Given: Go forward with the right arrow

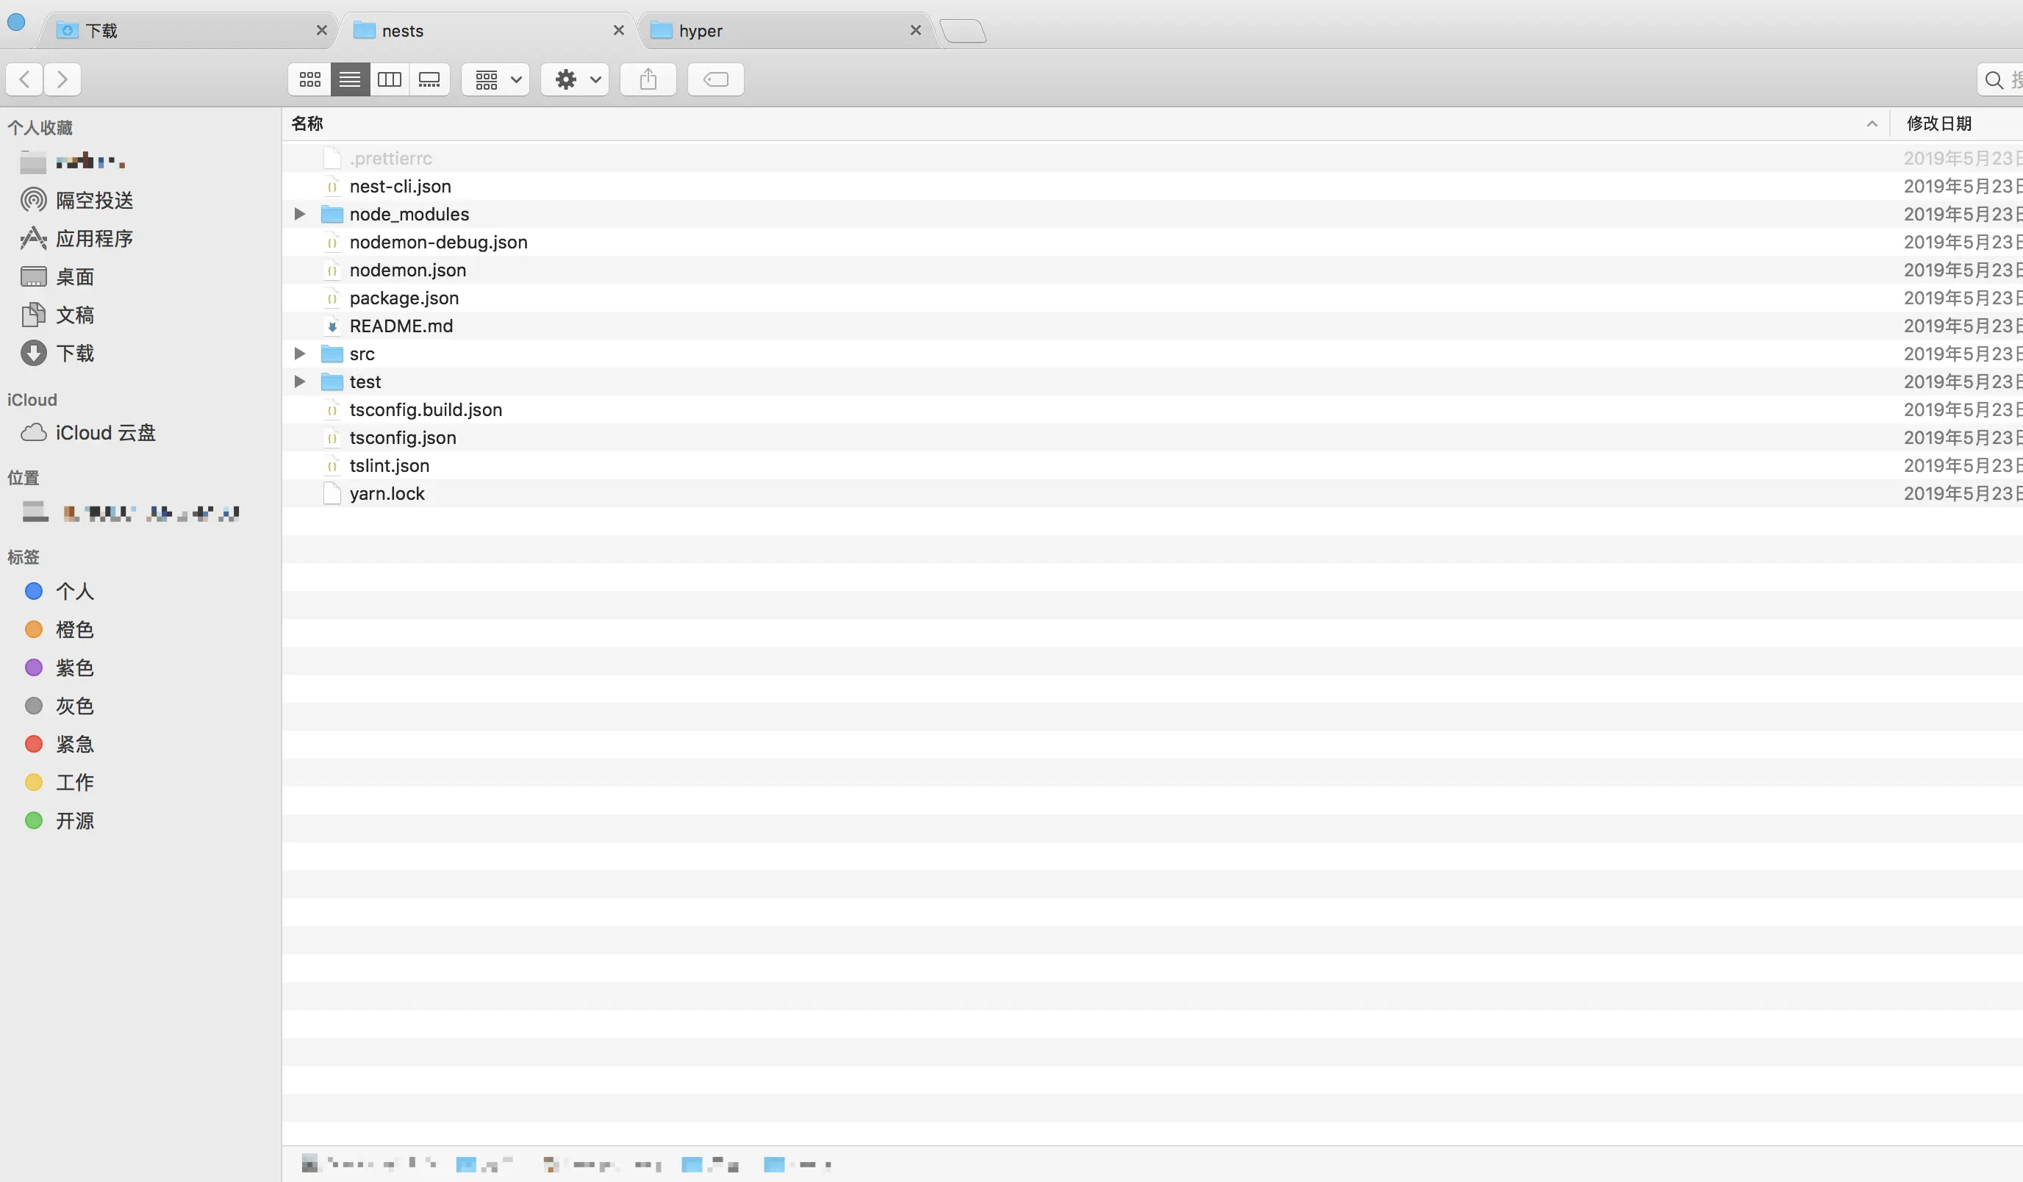Looking at the screenshot, I should pyautogui.click(x=62, y=79).
